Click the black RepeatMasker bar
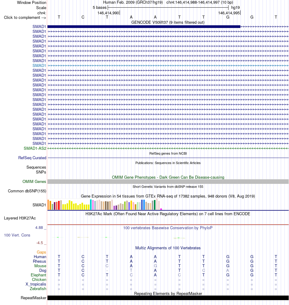 point(168,298)
